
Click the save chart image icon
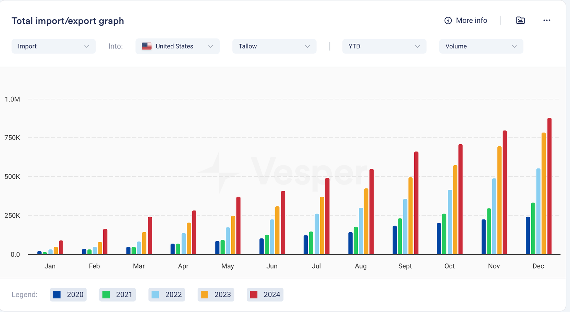coord(520,21)
